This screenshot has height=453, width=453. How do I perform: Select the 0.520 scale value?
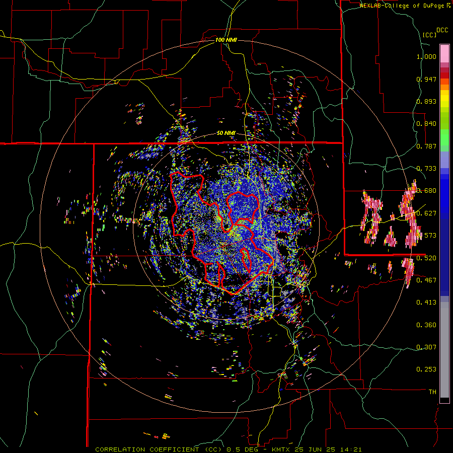pyautogui.click(x=426, y=258)
